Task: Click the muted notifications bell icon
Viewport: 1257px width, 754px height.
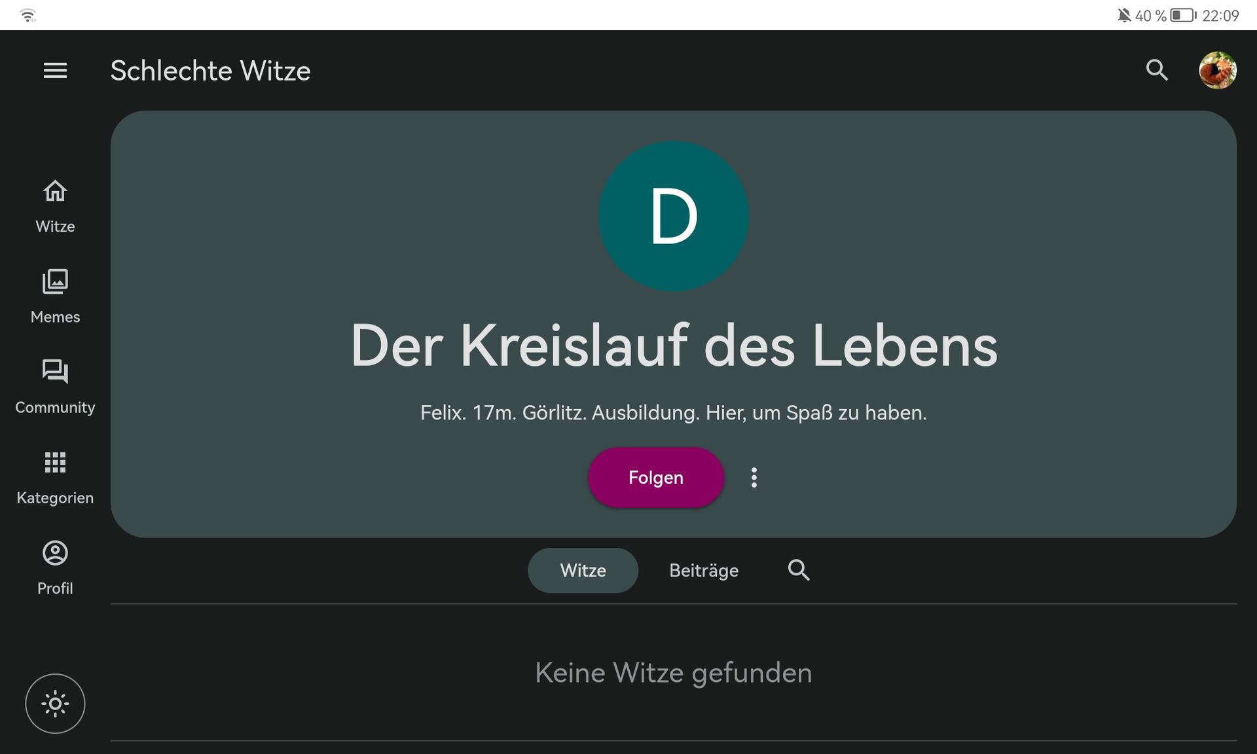Action: point(1124,15)
